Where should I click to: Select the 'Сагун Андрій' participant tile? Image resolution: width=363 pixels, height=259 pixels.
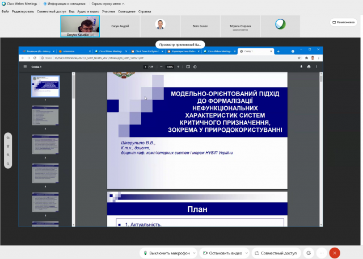click(x=120, y=26)
